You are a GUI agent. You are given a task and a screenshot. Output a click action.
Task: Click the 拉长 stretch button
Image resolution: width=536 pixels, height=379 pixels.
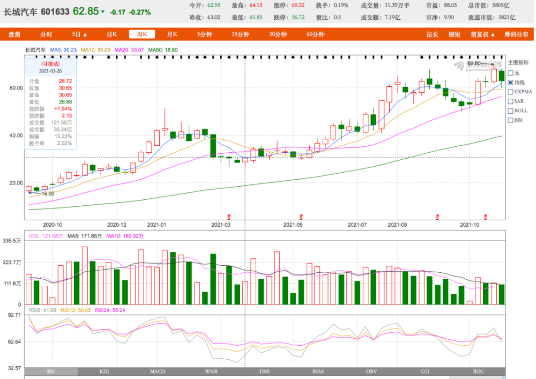tap(431, 34)
